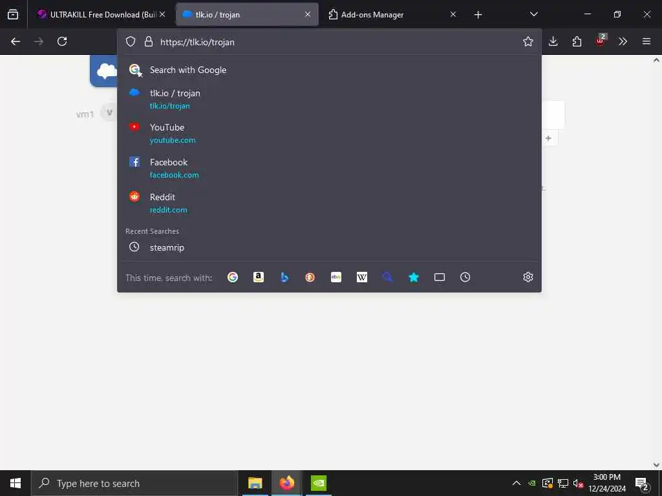Click page scrollbar up arrow
662x496 pixels.
pos(656,60)
